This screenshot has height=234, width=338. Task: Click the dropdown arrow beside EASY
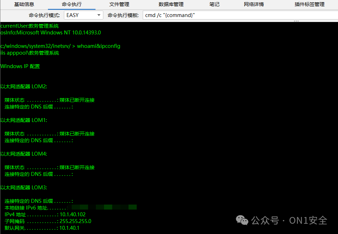pos(99,15)
